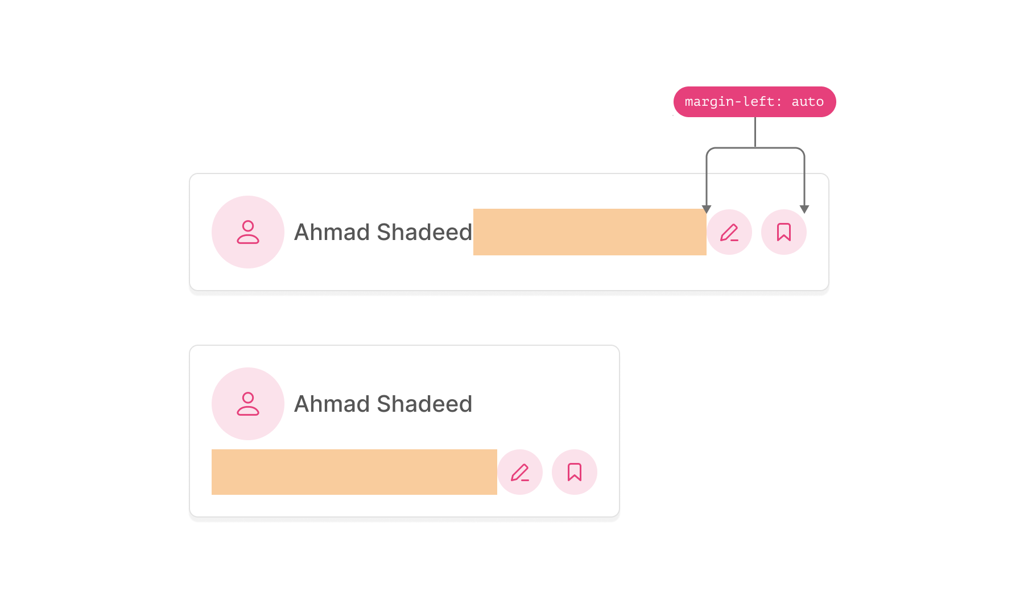1024x604 pixels.
Task: Click the word "auto" in pink label
Action: point(807,102)
